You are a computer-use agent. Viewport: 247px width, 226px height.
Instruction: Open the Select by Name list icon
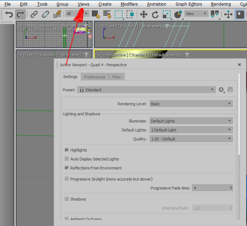pos(107,14)
